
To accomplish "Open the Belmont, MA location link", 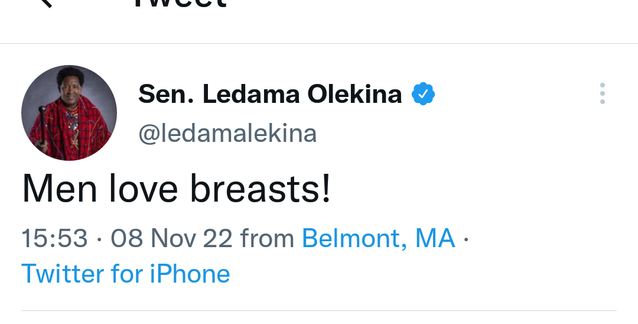I will 379,238.
